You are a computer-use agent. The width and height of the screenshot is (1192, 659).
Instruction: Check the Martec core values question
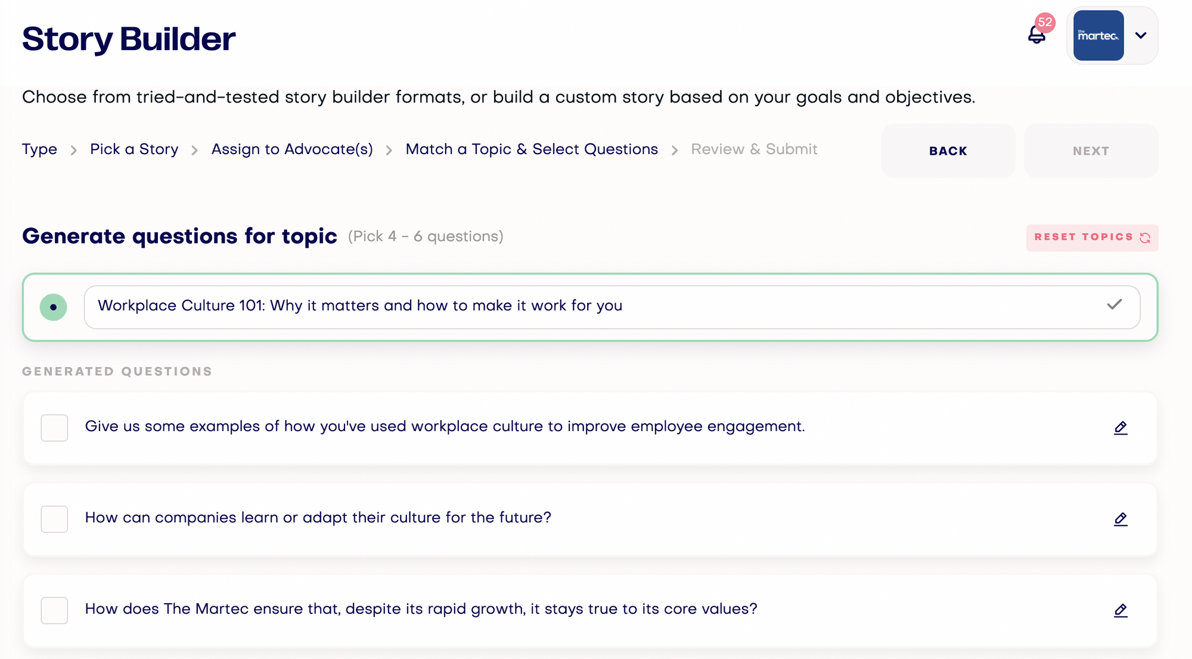point(54,610)
